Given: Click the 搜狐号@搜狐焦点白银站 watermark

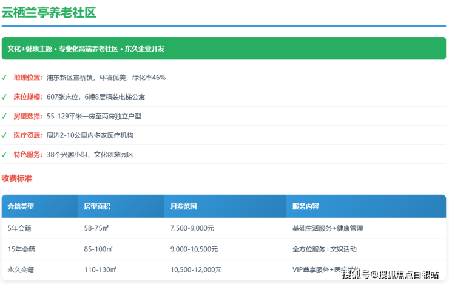Looking at the screenshot, I should tap(390, 275).
